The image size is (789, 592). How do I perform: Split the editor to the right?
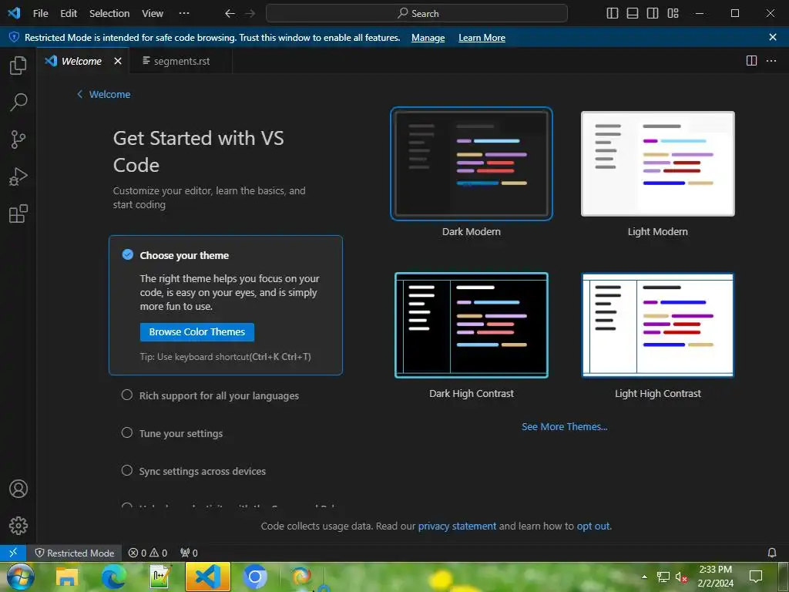click(x=751, y=61)
